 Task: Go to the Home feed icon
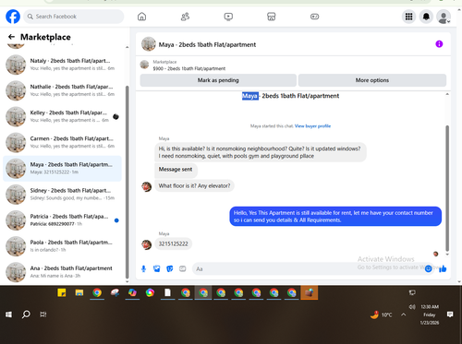pyautogui.click(x=141, y=17)
